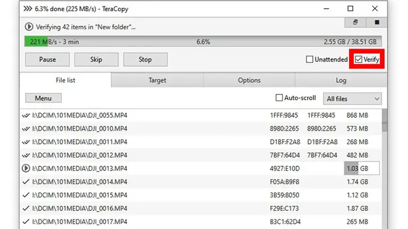Click the Stop button

point(145,59)
